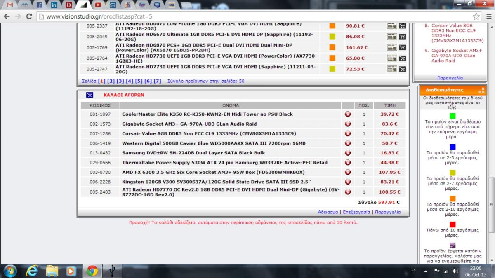
Task: Click calculator icon in the 86.08 € row
Action: tap(392, 37)
